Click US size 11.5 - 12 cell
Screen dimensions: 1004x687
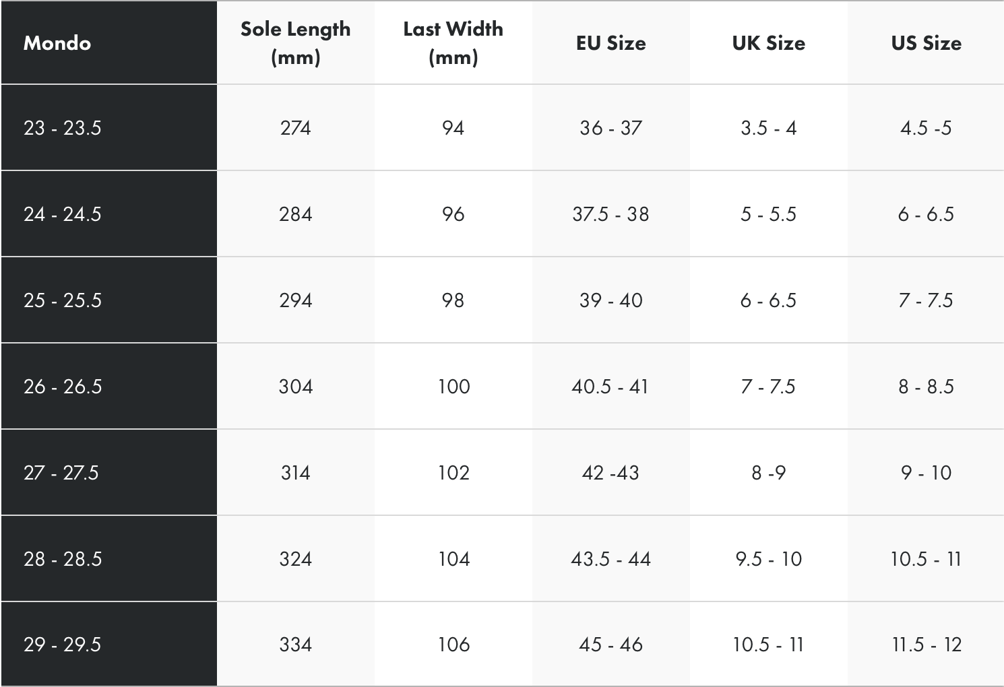tap(926, 645)
